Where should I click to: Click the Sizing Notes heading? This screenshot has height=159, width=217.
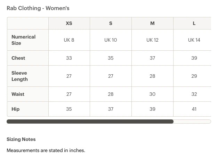tap(21, 139)
